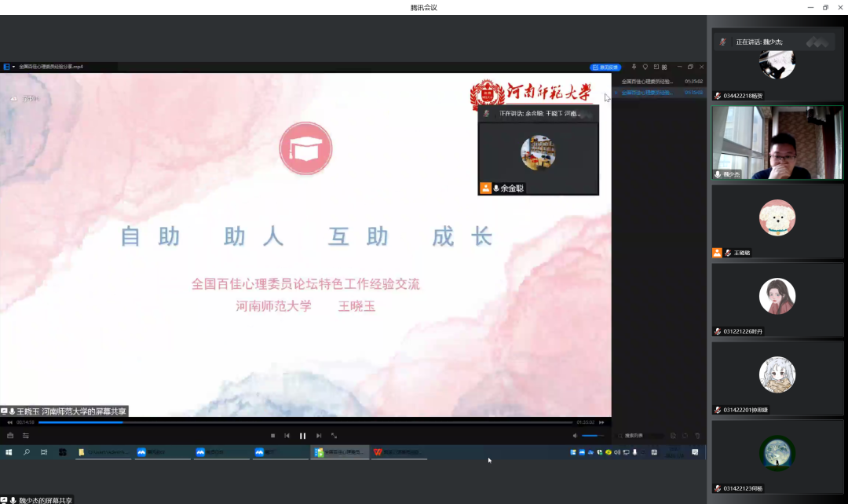Click the orange badge on poodle participant tile
This screenshot has height=504, width=848.
point(717,253)
